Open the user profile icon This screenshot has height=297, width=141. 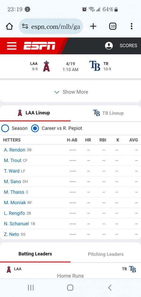[109, 46]
